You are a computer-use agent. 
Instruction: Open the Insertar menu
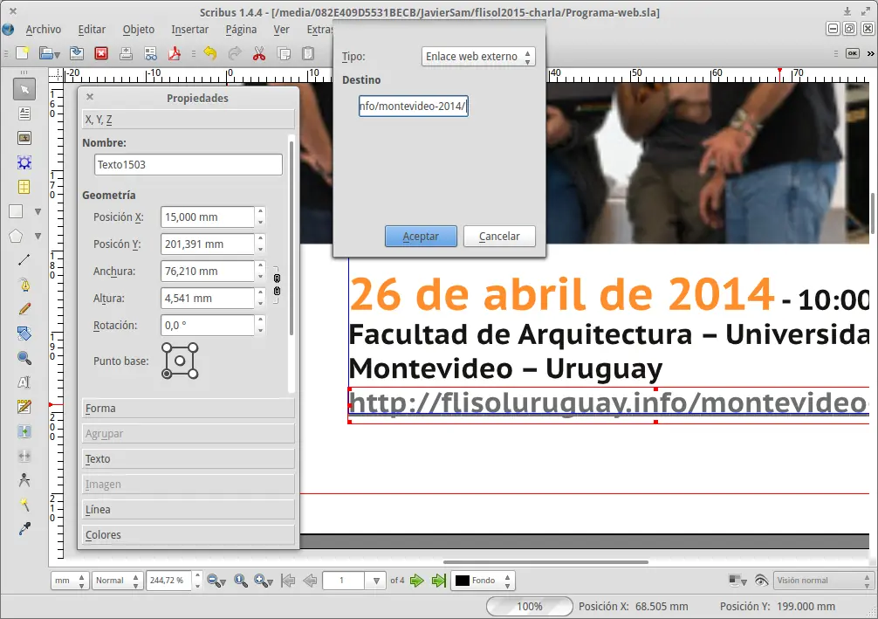(x=189, y=29)
